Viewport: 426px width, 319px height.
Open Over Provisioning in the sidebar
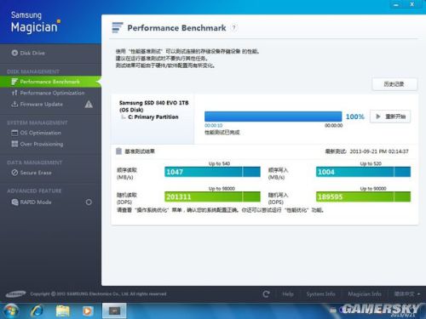coord(37,144)
